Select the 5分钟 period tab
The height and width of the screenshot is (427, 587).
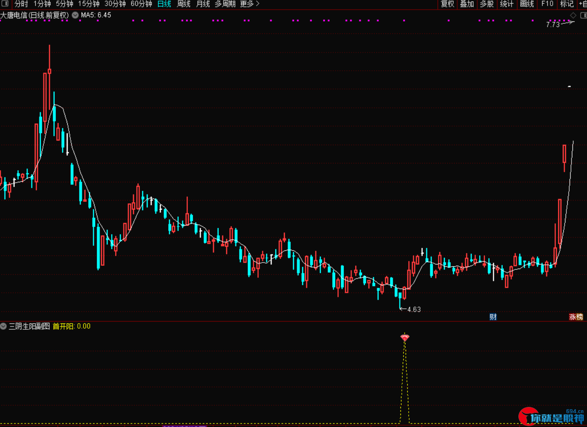64,4
